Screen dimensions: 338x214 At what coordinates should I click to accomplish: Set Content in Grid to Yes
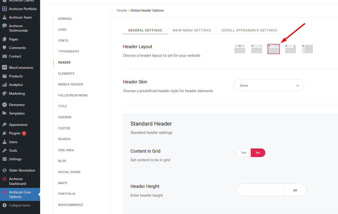(x=243, y=153)
